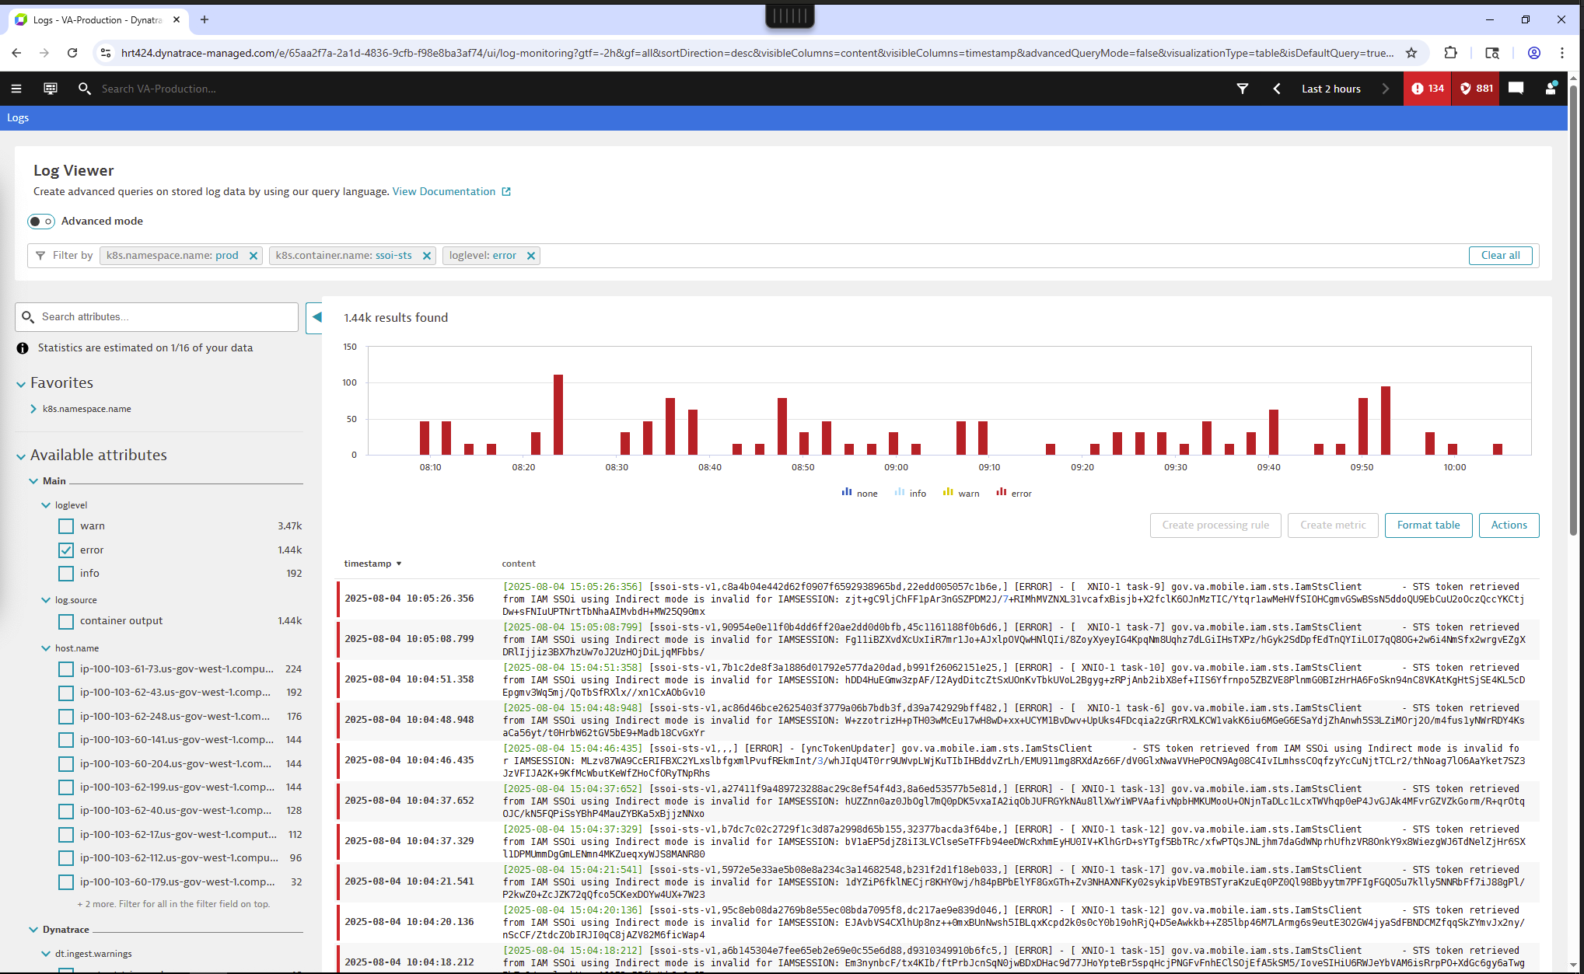Image resolution: width=1584 pixels, height=974 pixels.
Task: Open the hamburger navigation menu
Action: [16, 89]
